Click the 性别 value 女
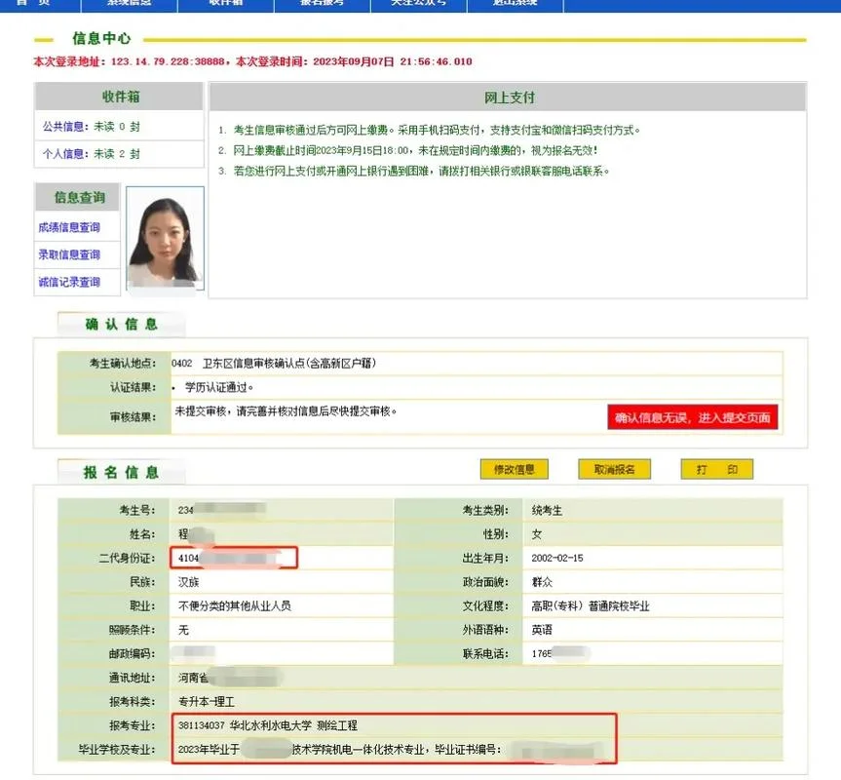Viewport: 841px width, 780px height. (536, 534)
